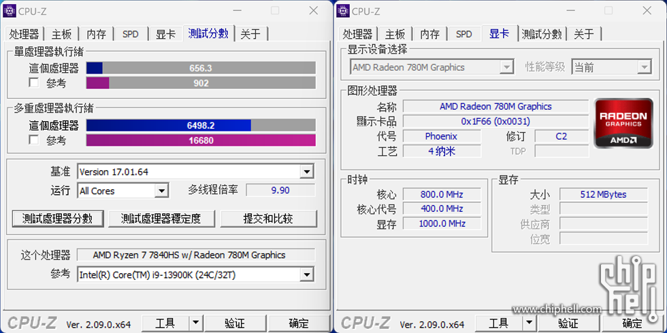Screen dimensions: 667x333
Task: Click 測試處理器分數 button
Action: coord(57,219)
